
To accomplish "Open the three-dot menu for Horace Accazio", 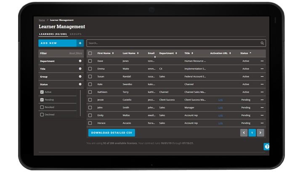I will 262,123.
